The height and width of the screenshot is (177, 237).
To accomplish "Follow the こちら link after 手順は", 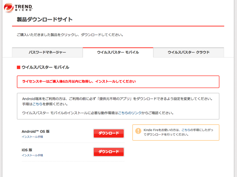I will [37, 104].
